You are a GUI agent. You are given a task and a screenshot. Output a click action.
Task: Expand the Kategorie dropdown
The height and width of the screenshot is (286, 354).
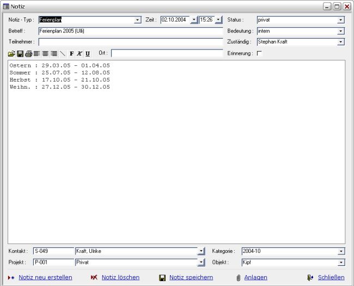(341, 251)
